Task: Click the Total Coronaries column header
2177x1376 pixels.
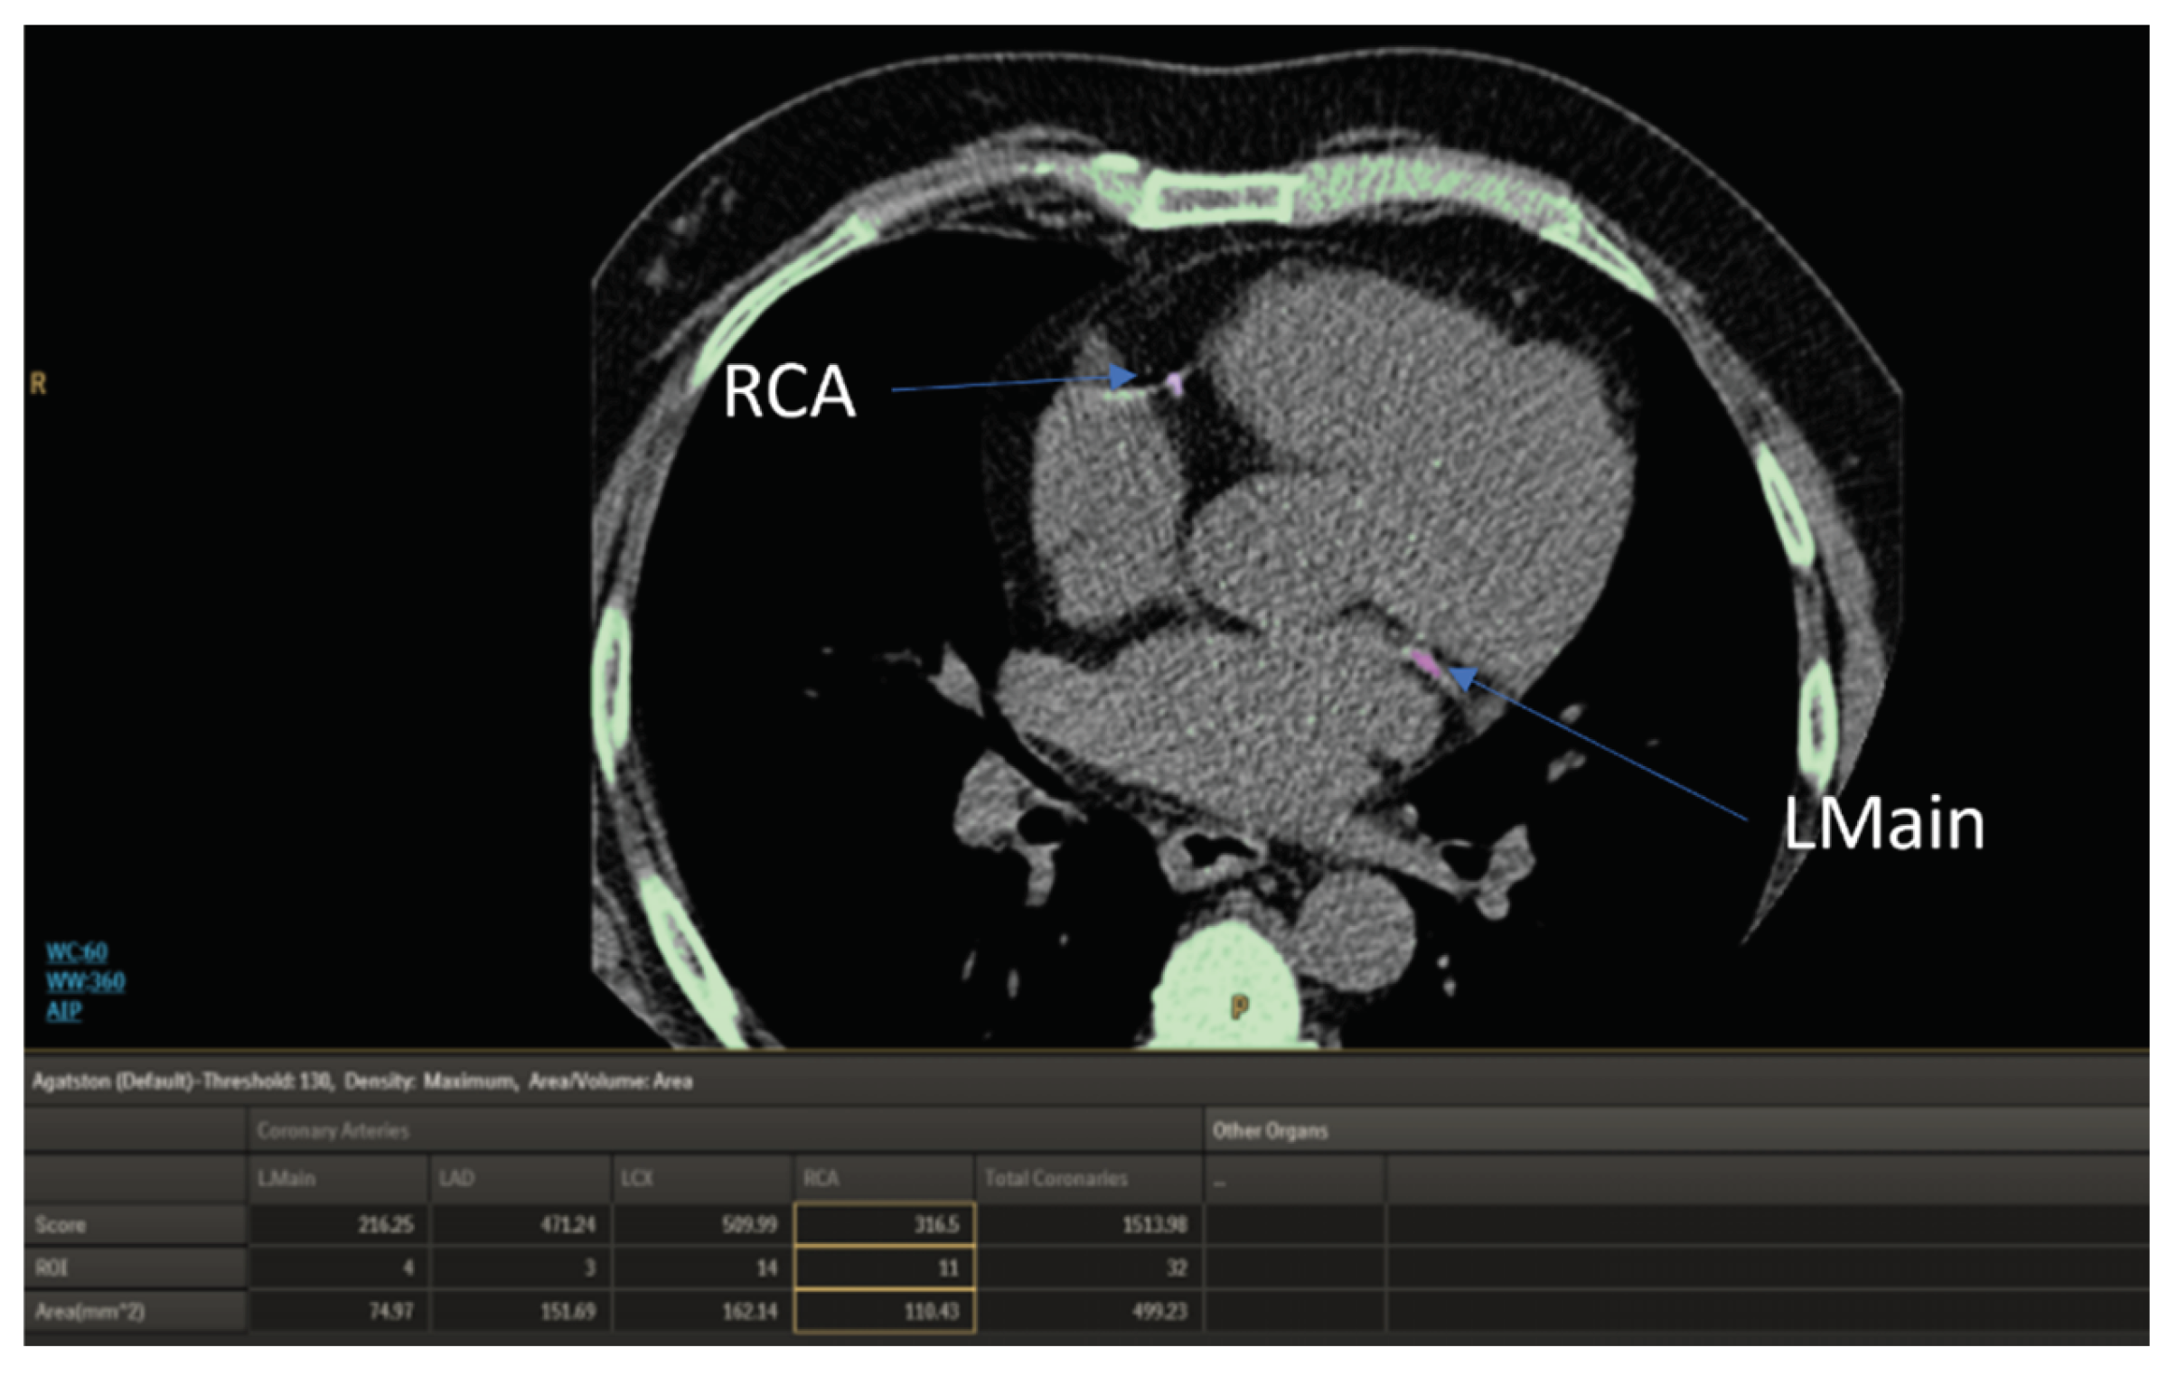Action: point(1056,1178)
